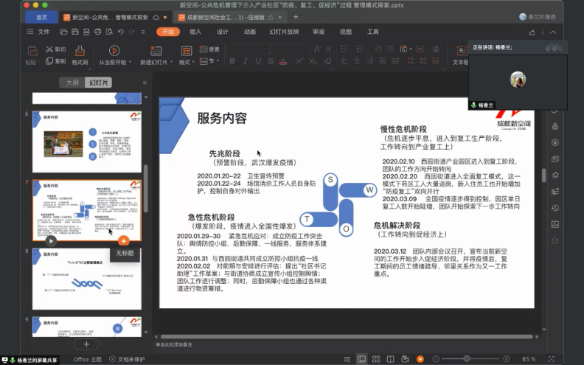Open the Animation (动画) ribbon tab
The height and width of the screenshot is (365, 584).
point(250,32)
